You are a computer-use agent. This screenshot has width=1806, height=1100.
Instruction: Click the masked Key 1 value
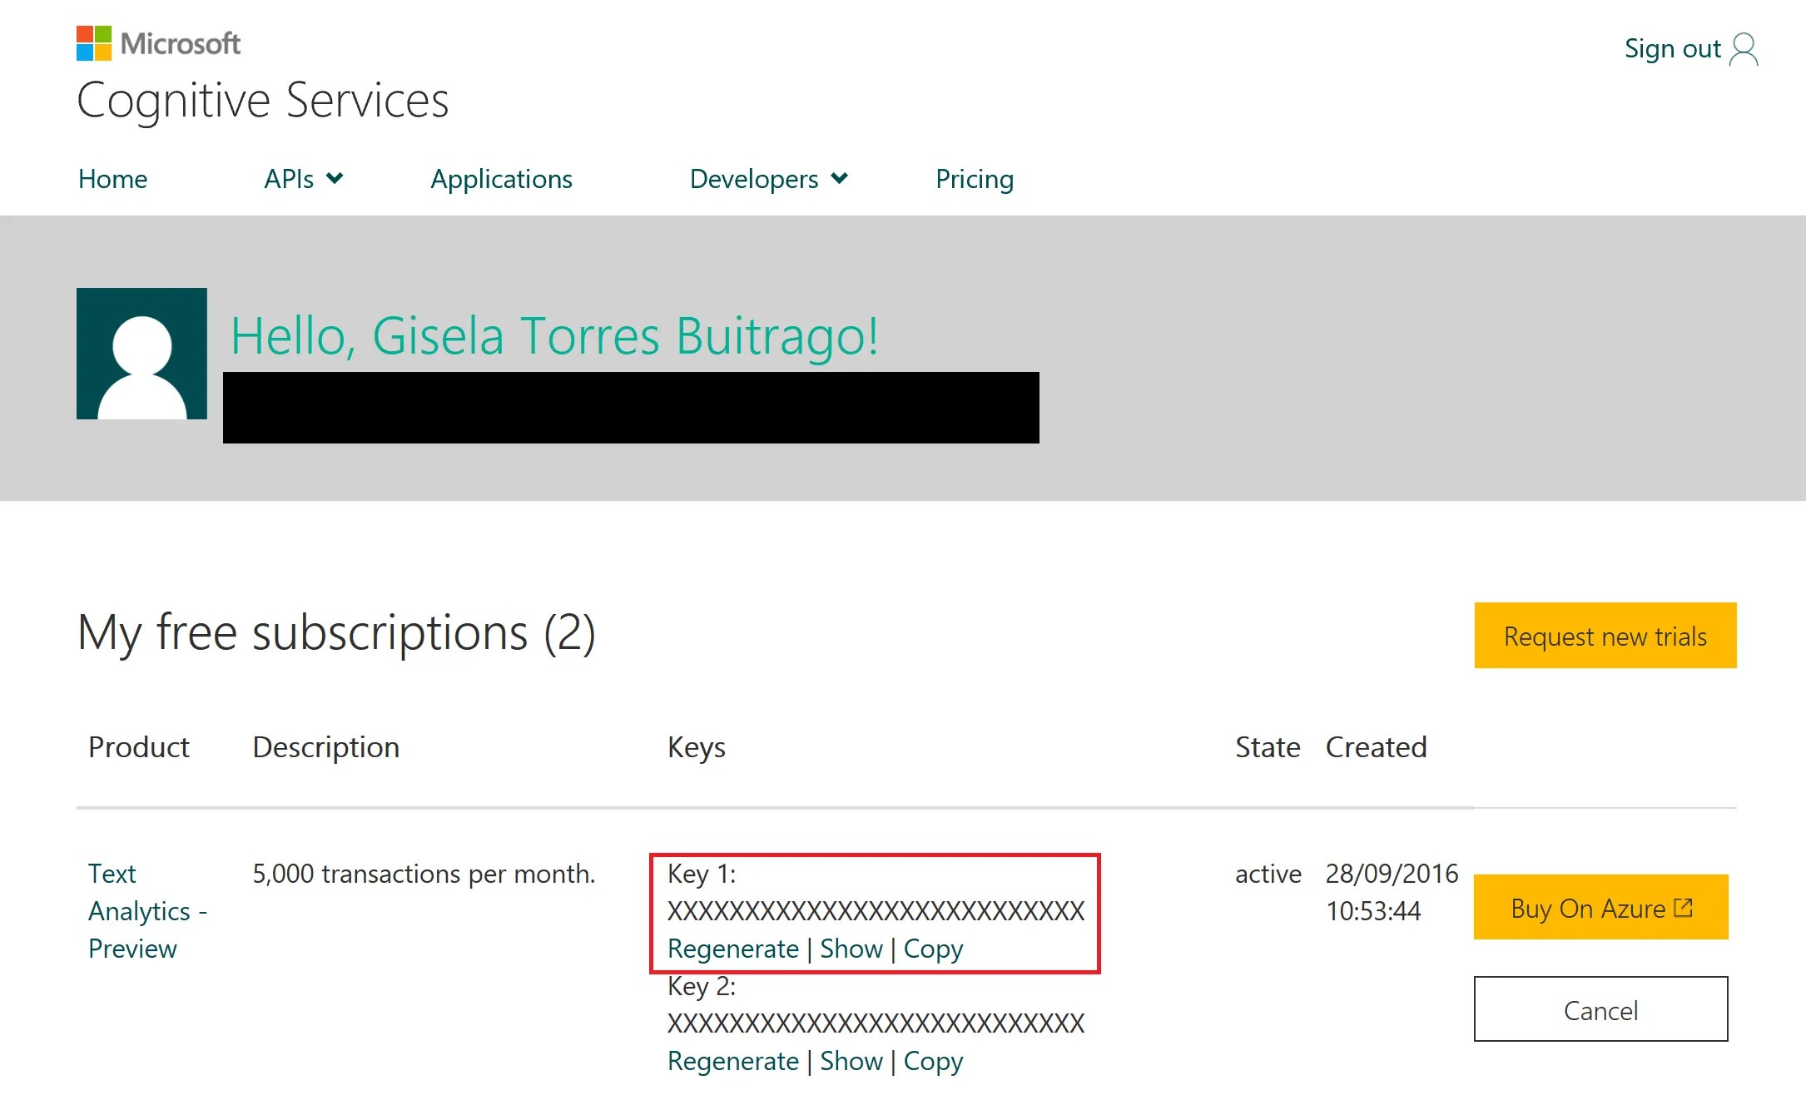point(876,911)
